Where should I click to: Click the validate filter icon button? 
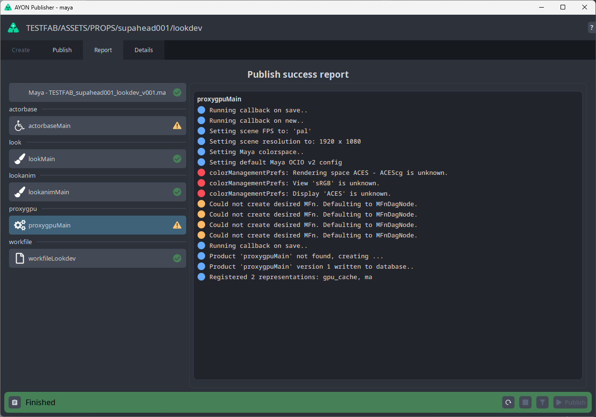coord(542,402)
